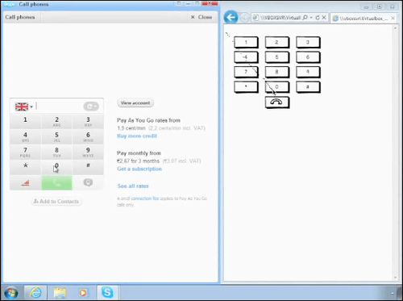Dial digit 0 on Skype keypad

[x=56, y=167]
